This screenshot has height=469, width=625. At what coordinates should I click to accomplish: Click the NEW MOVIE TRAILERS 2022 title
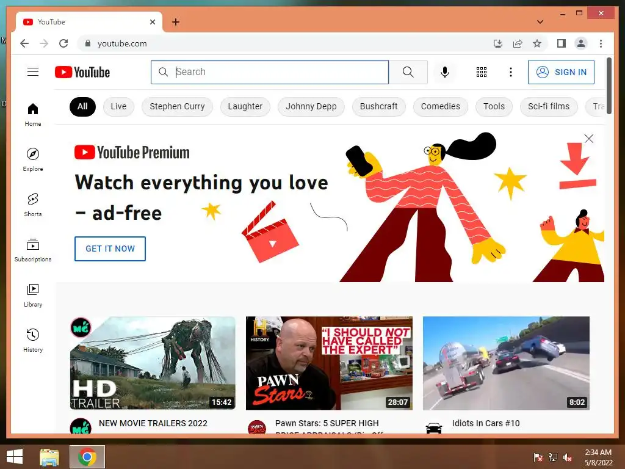tap(153, 424)
